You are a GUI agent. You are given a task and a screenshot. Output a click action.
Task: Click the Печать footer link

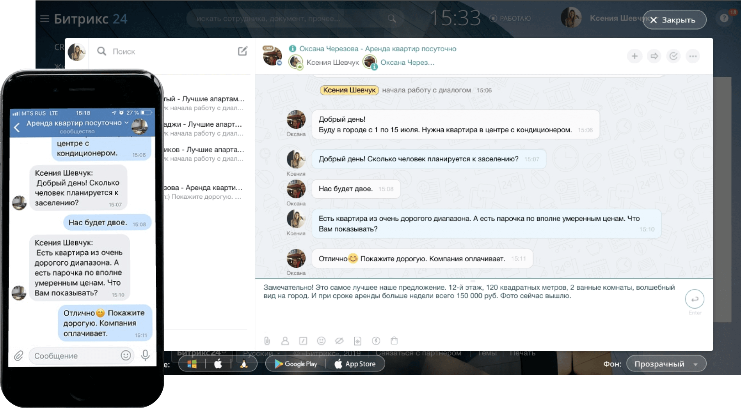[x=522, y=353]
